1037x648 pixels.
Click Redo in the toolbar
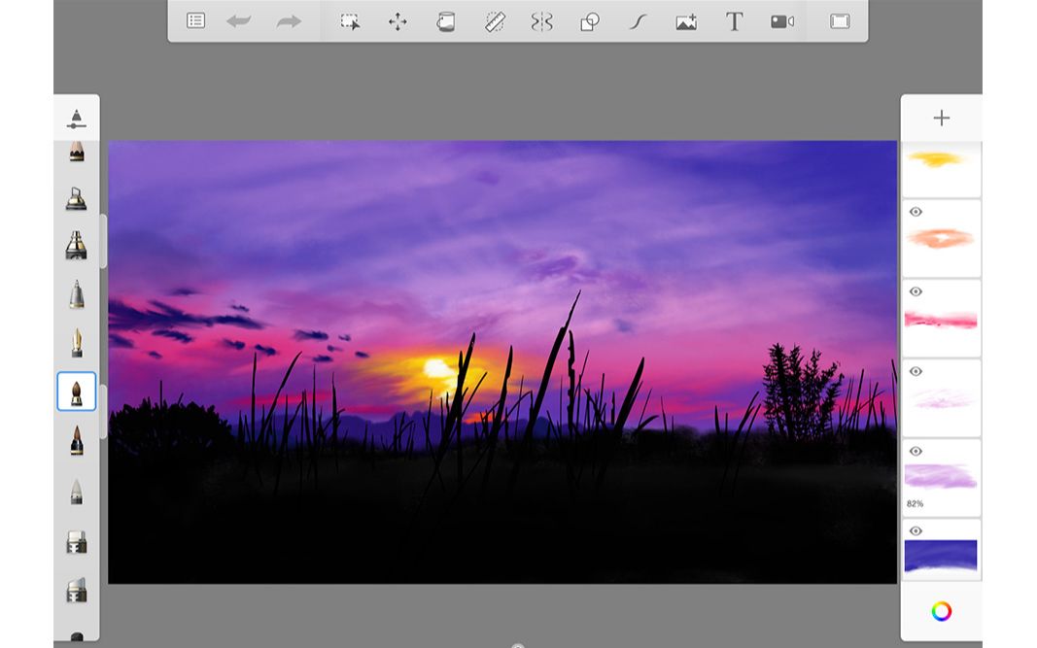click(x=288, y=20)
